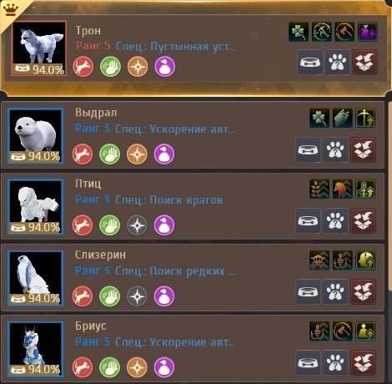Click Спец.: Поиск врагов link
Image resolution: width=392 pixels, height=384 pixels.
pyautogui.click(x=169, y=200)
